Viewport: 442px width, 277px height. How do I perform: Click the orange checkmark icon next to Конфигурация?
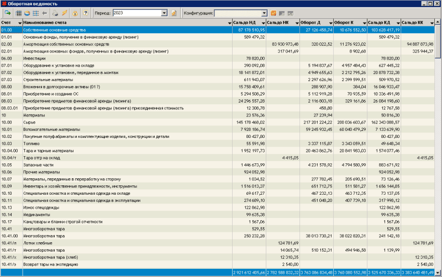coord(273,12)
